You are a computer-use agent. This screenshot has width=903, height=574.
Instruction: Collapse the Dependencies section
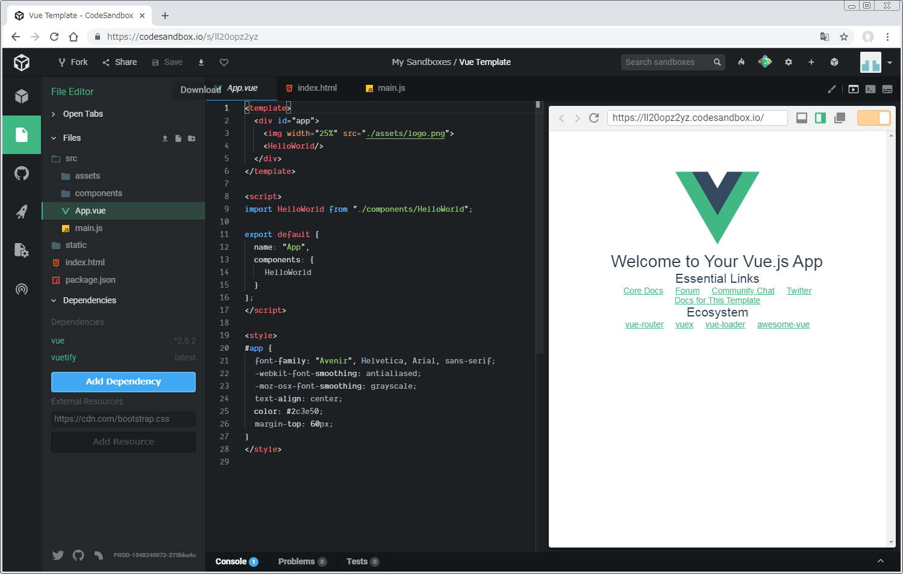coord(89,300)
